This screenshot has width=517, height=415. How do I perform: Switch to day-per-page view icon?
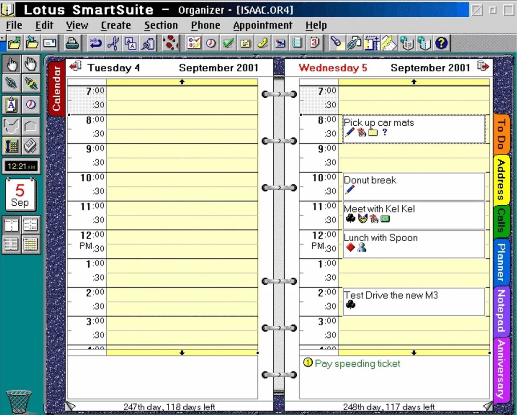click(x=12, y=225)
